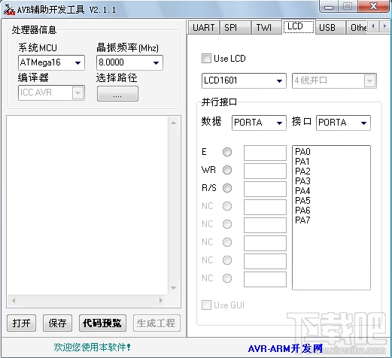Switch to the UART tab
The height and width of the screenshot is (358, 392).
point(204,28)
